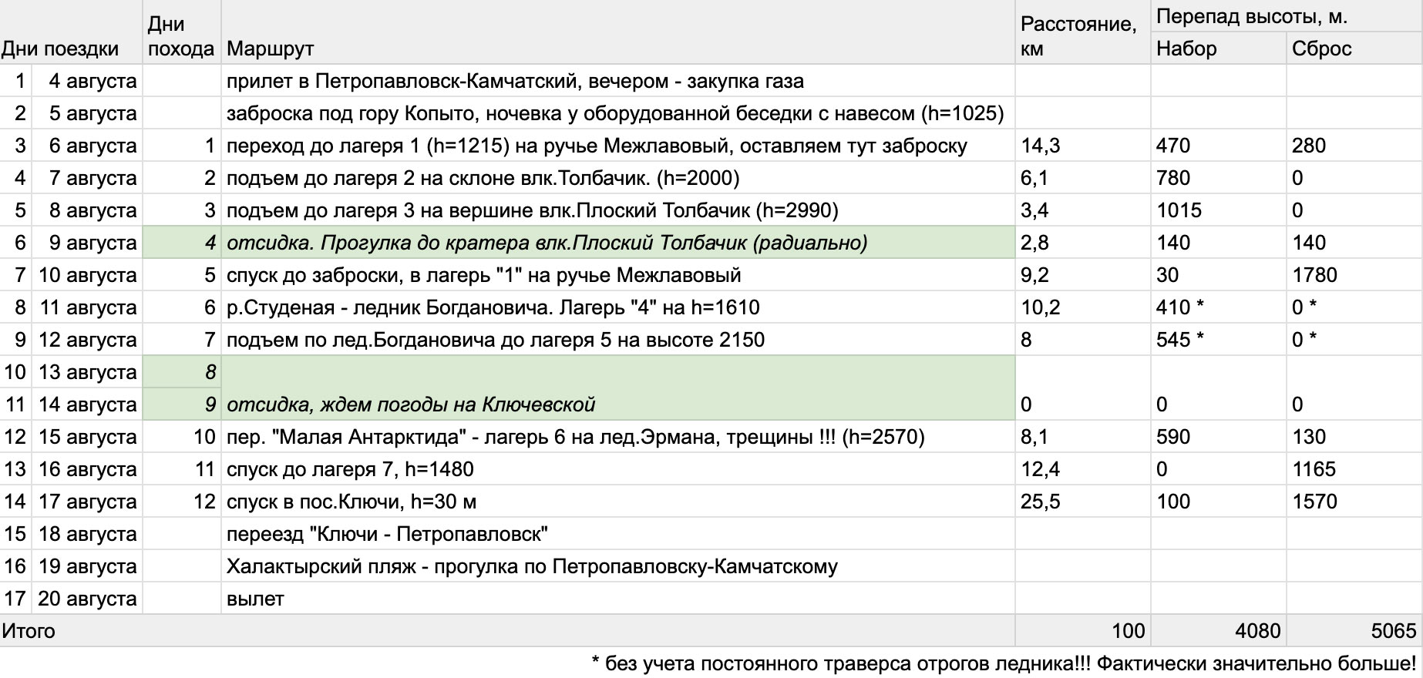The width and height of the screenshot is (1423, 678).
Task: Click route cell about лагерь 5 на высоте 2150
Action: 618,340
